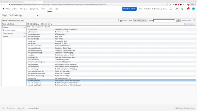Click the Edit Settings pencil icon

click(28, 24)
